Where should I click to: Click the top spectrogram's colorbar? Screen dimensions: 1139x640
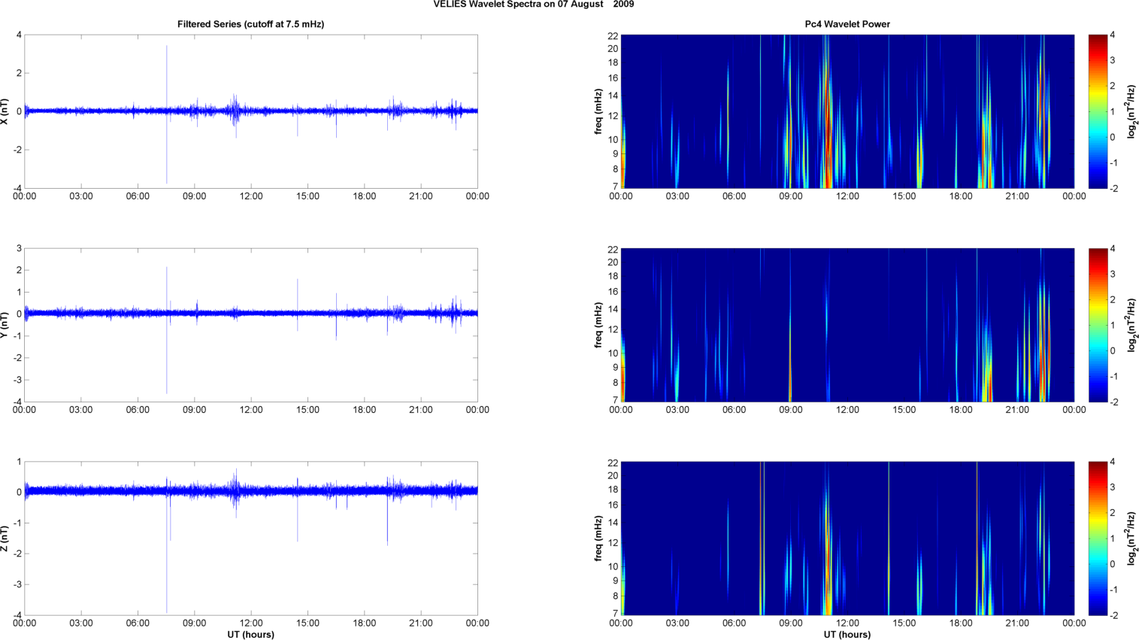click(1098, 111)
